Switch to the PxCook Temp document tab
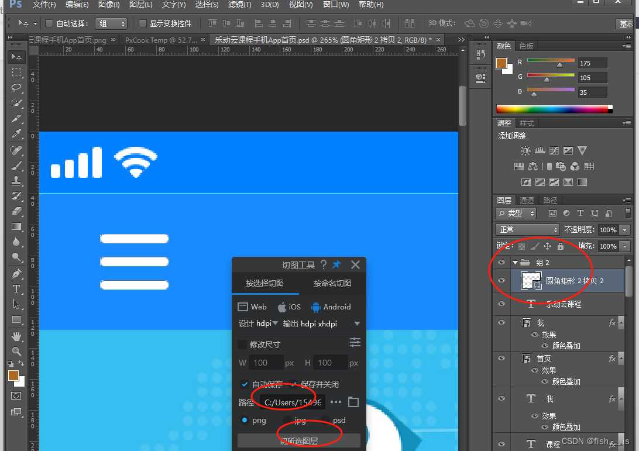This screenshot has width=639, height=451. tap(161, 40)
